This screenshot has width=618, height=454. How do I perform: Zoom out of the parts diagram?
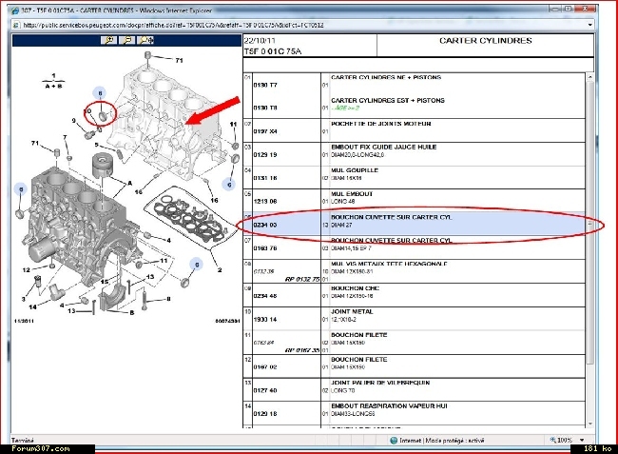pyautogui.click(x=126, y=40)
